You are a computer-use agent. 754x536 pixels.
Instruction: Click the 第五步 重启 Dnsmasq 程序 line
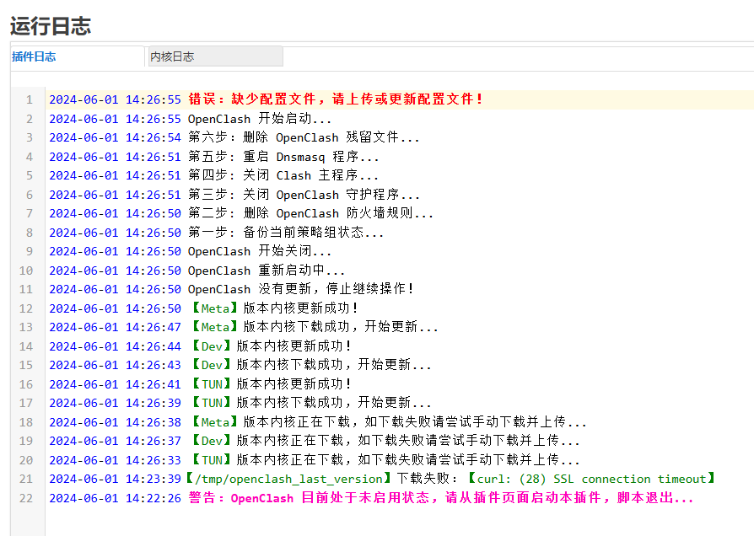(283, 157)
